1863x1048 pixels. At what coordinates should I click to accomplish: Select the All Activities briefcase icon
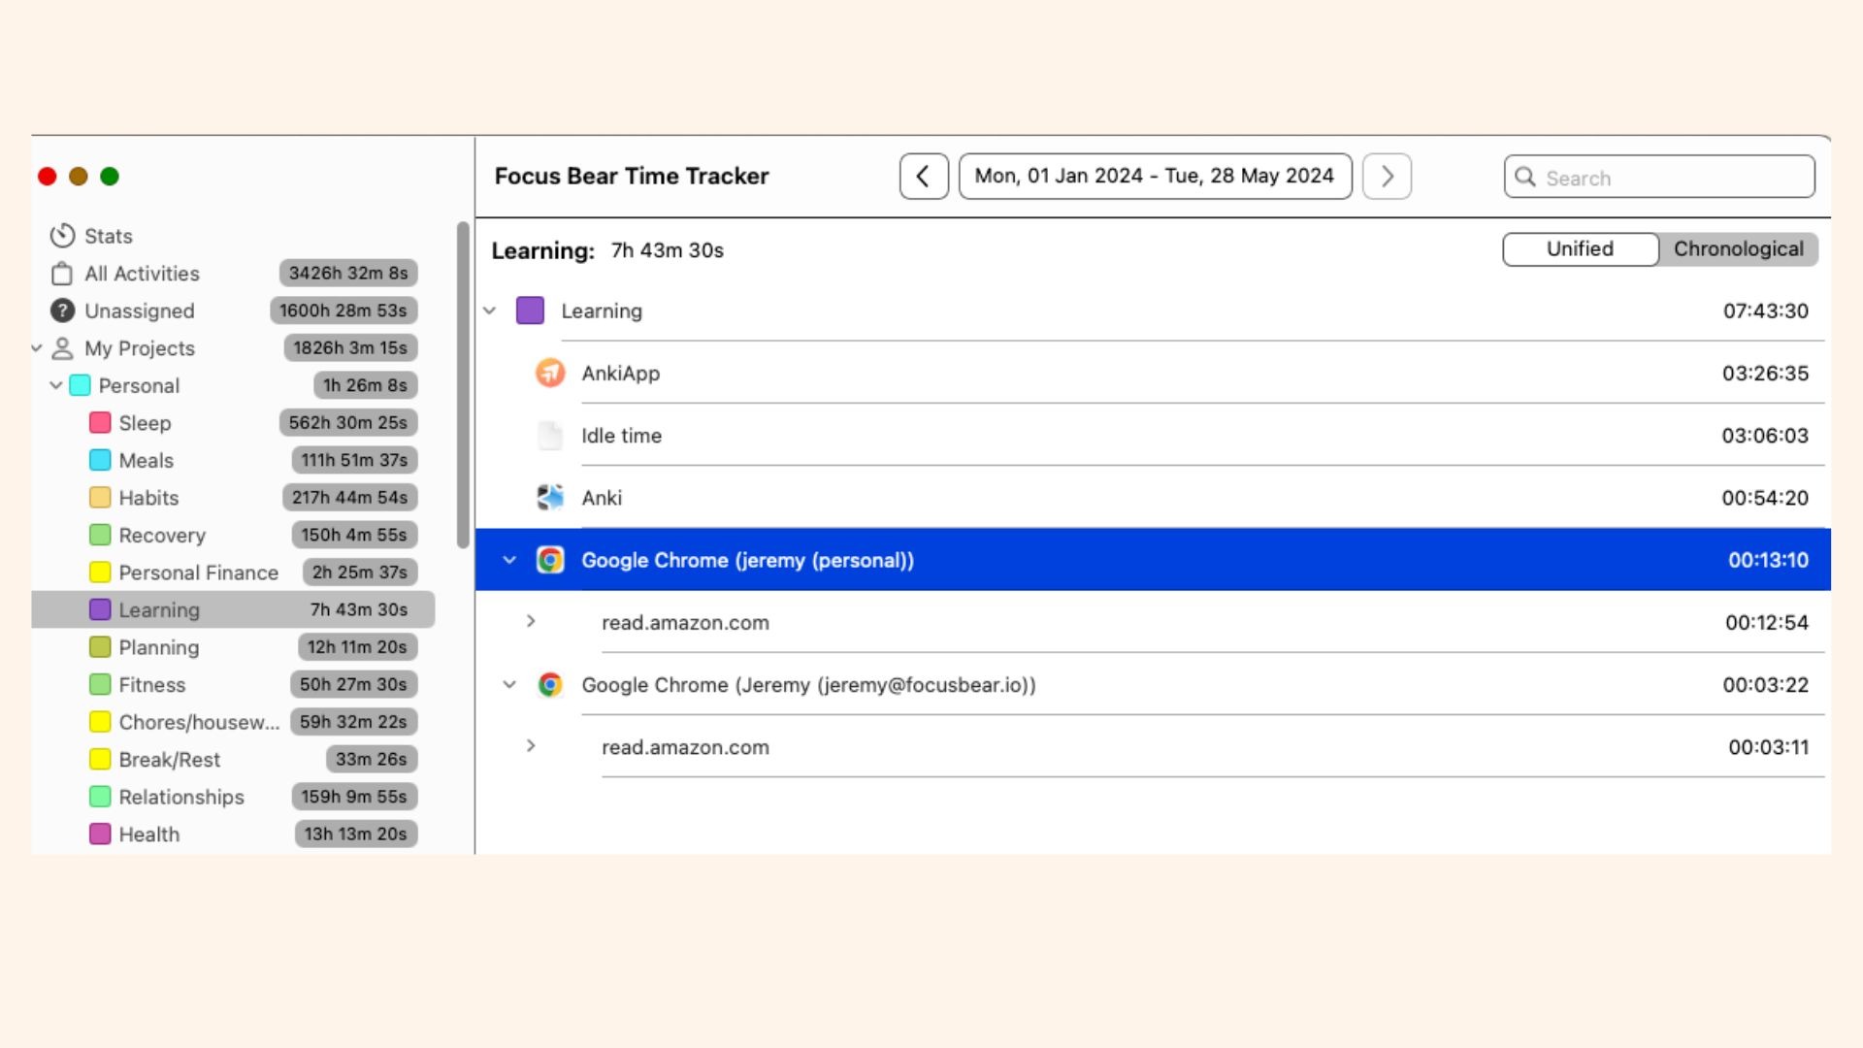(x=62, y=273)
